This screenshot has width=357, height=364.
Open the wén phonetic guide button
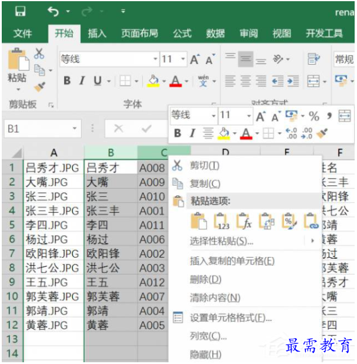coord(203,81)
